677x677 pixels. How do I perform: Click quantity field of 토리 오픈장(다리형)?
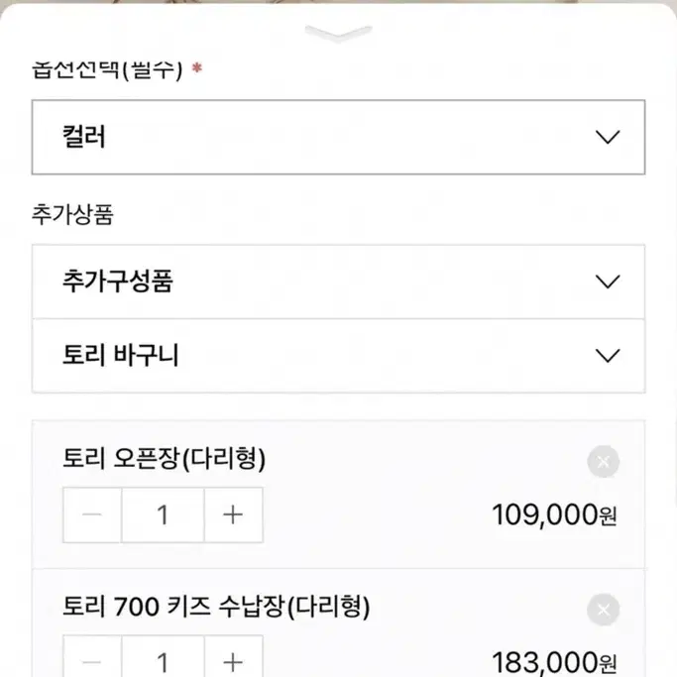(x=163, y=514)
